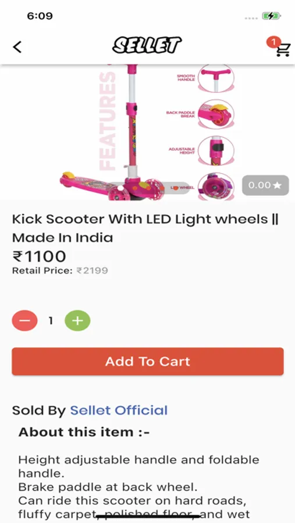295x523 pixels.
Task: Tap the battery icon in the status bar
Action: click(271, 16)
